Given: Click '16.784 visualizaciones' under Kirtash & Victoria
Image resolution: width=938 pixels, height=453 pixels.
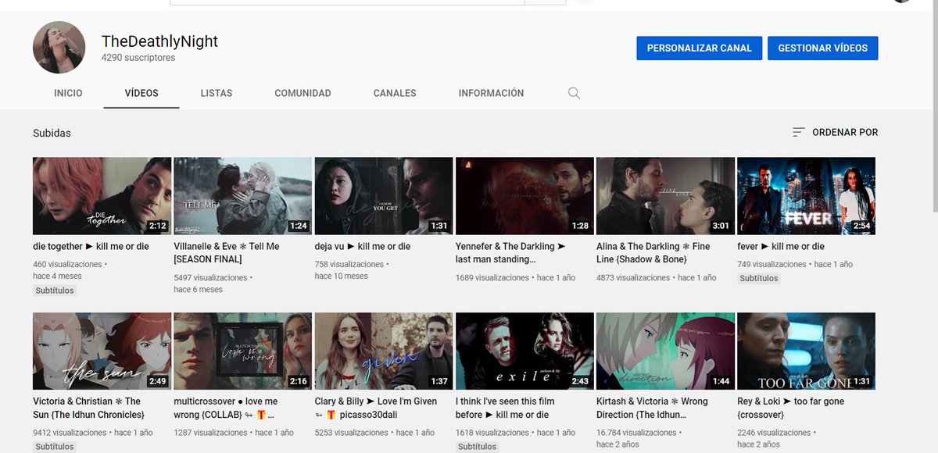Looking at the screenshot, I should 635,432.
